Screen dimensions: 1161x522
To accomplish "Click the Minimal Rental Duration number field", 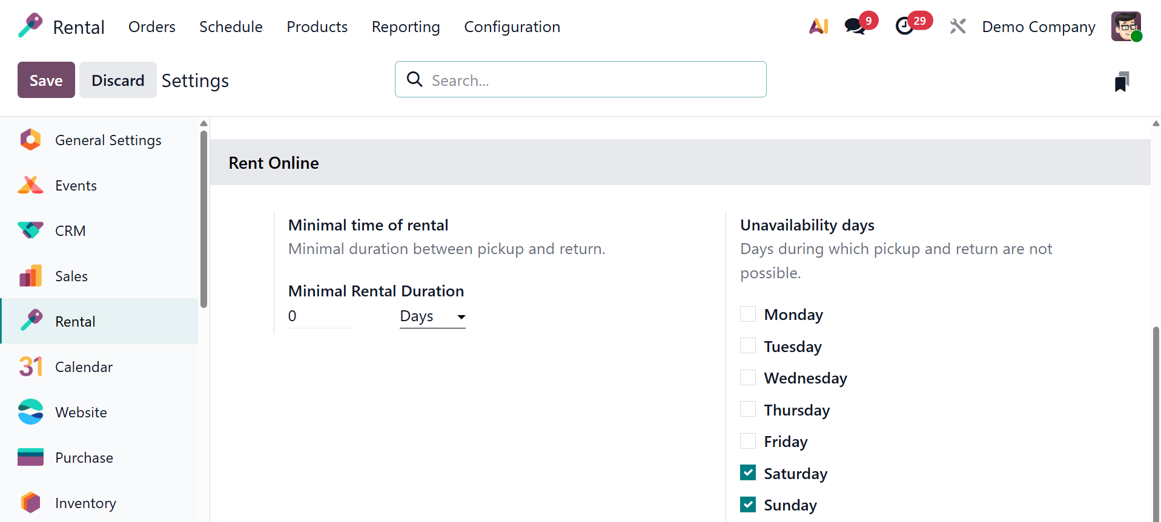I will click(x=321, y=316).
